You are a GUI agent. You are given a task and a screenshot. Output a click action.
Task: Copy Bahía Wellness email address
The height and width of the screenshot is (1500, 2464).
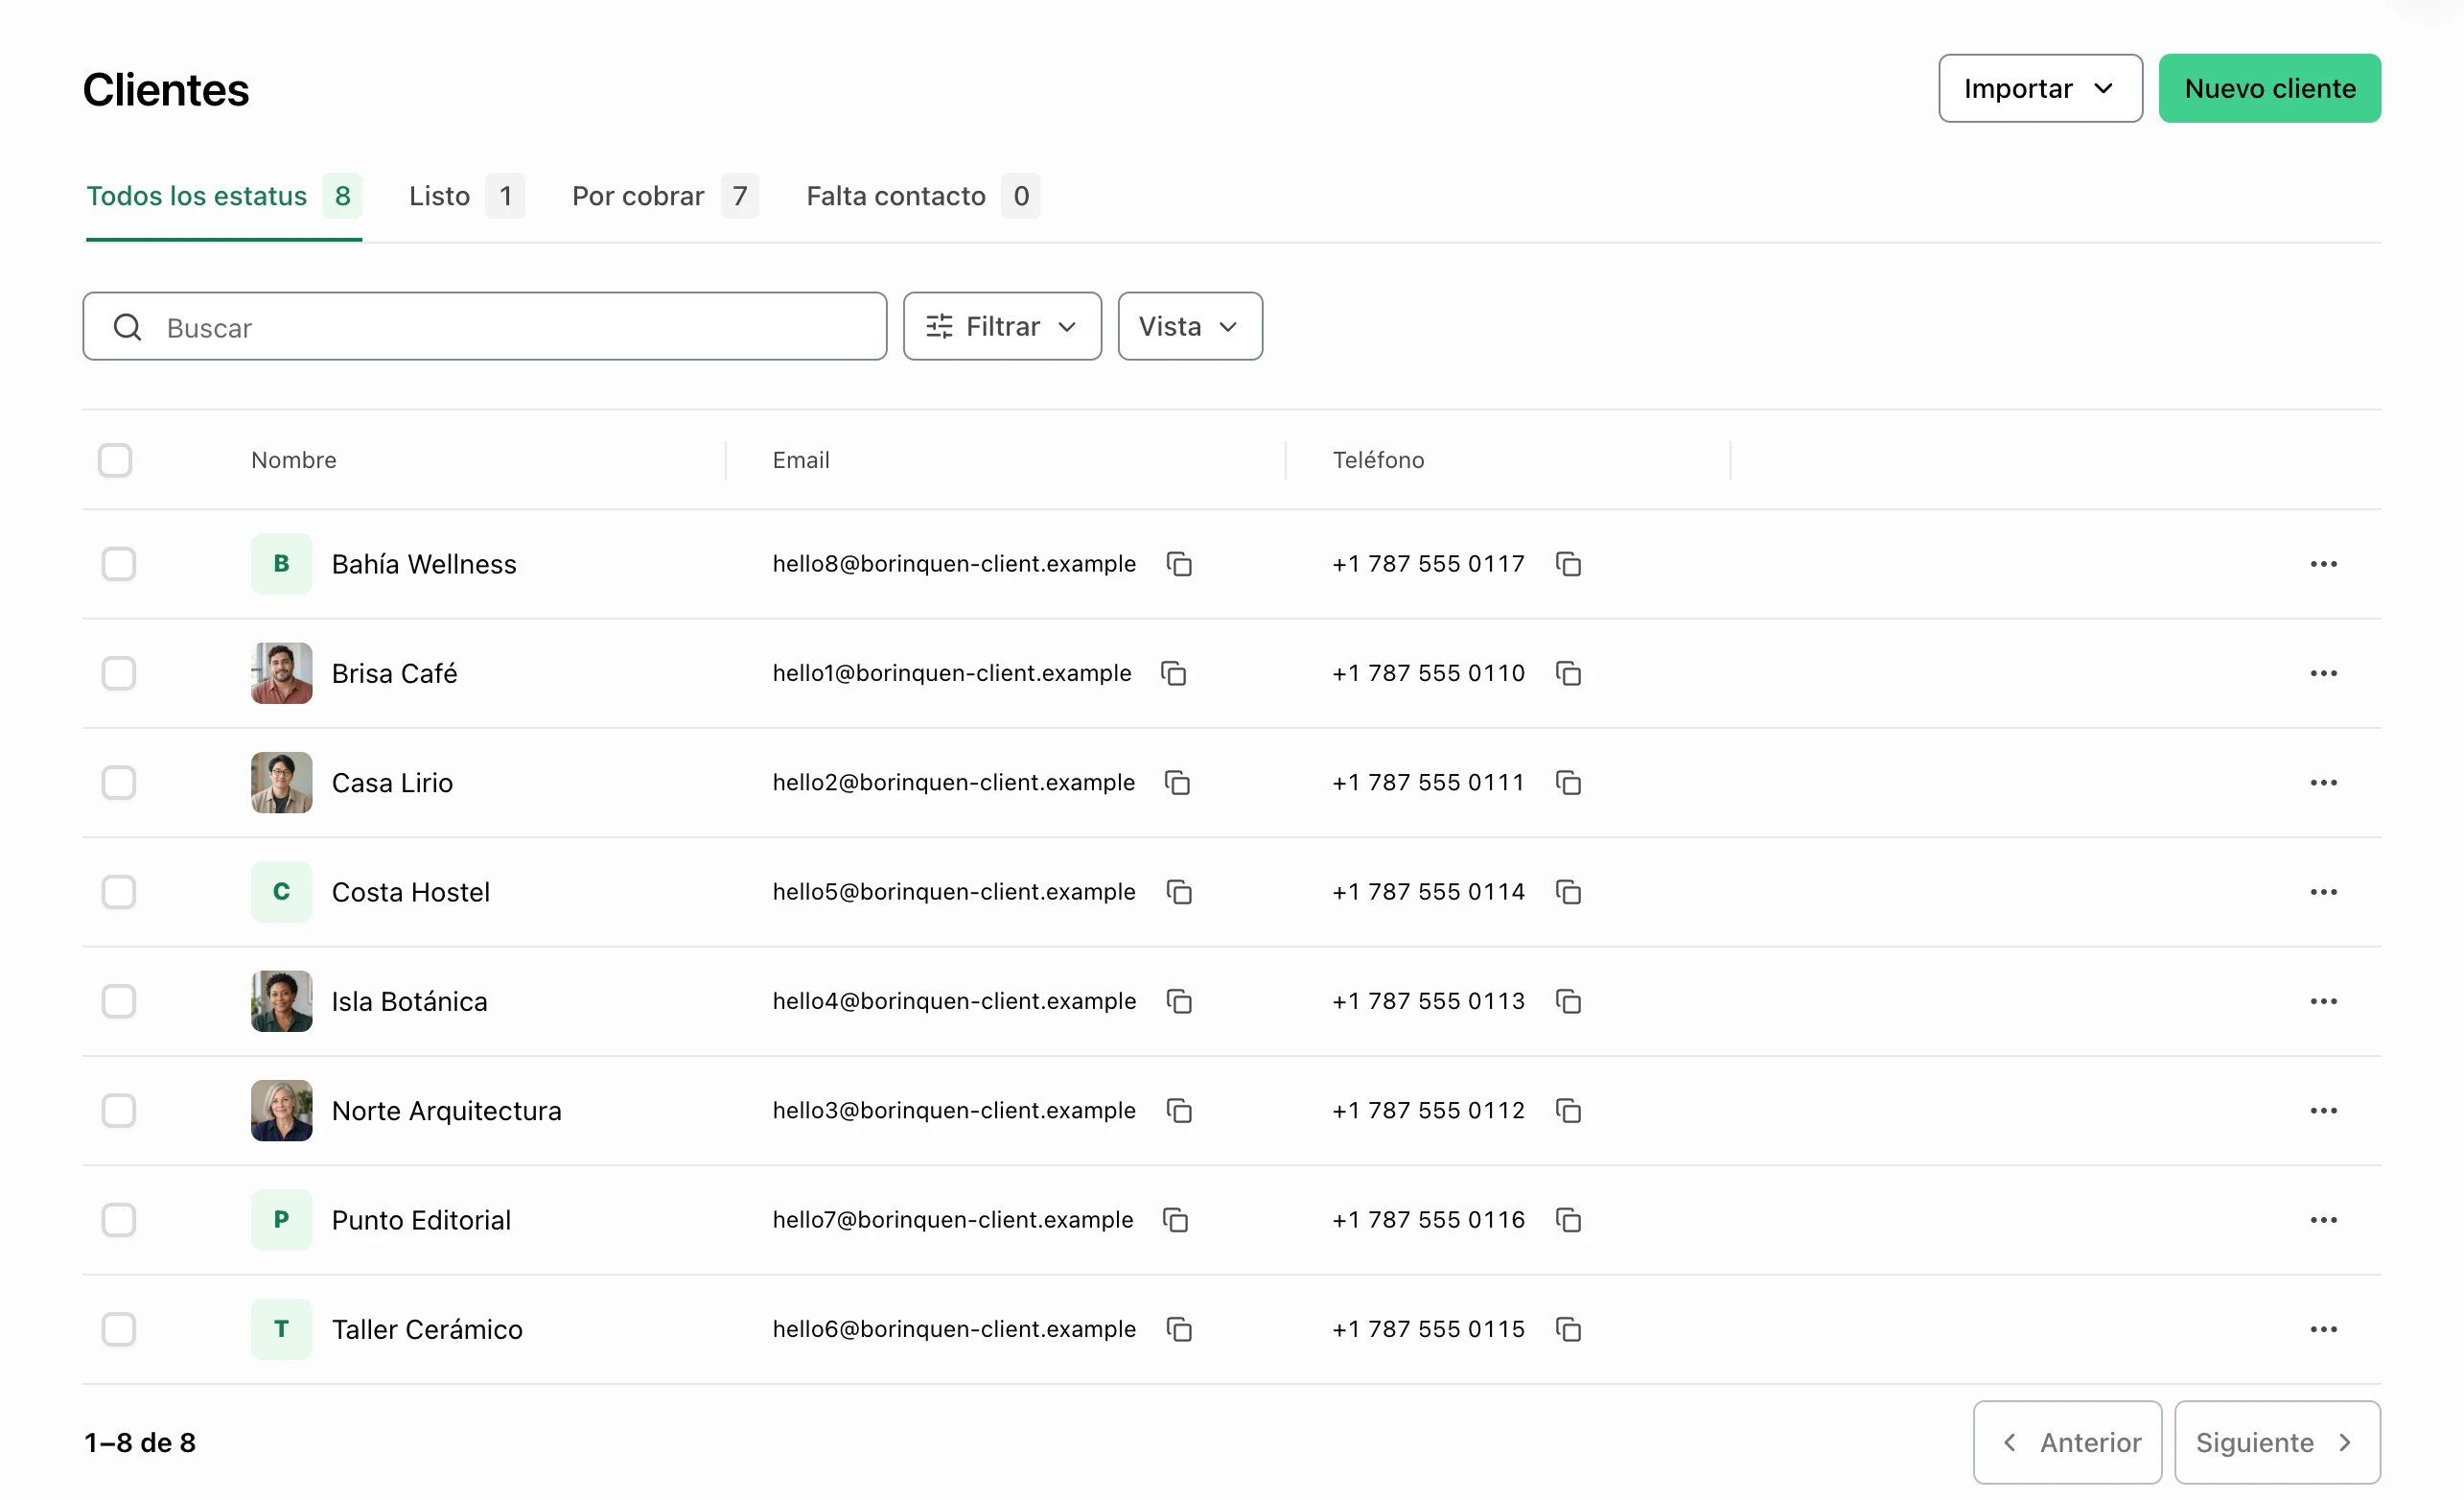point(1179,564)
